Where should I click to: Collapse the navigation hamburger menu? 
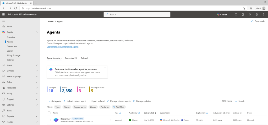pos(4,21)
